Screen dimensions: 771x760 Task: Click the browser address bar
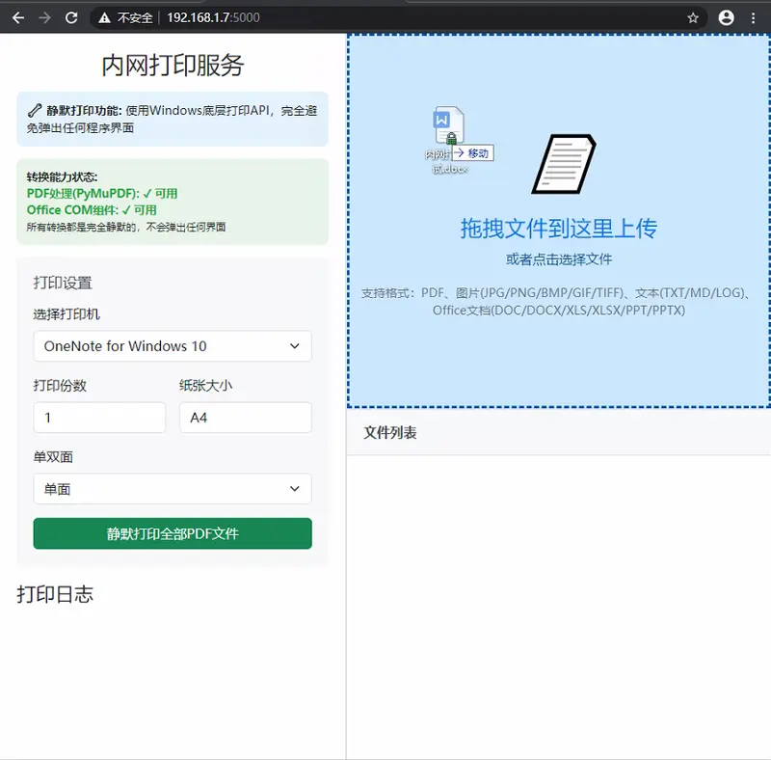(289, 16)
